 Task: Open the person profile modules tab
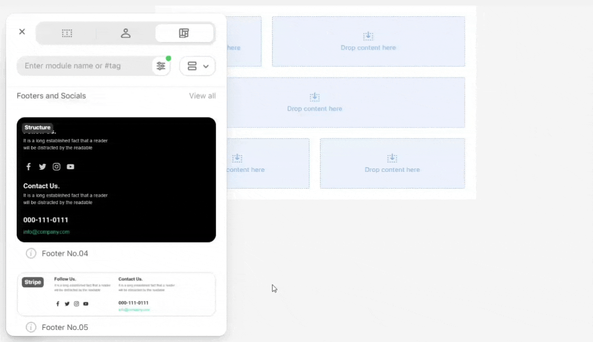125,33
